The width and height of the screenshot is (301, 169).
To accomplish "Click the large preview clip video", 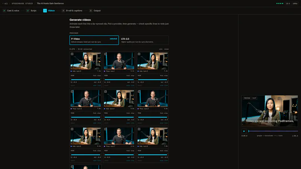I will coord(270,111).
